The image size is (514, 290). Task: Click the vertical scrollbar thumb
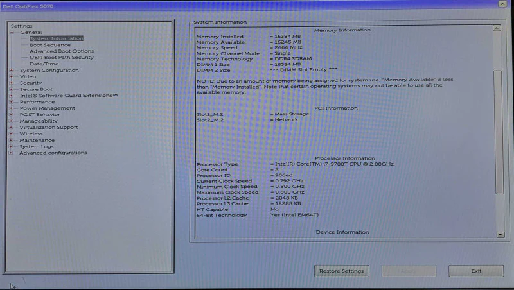[x=499, y=132]
